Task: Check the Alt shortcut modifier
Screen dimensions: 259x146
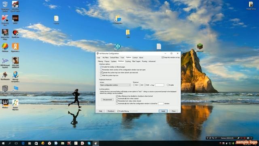Action: (x=140, y=85)
